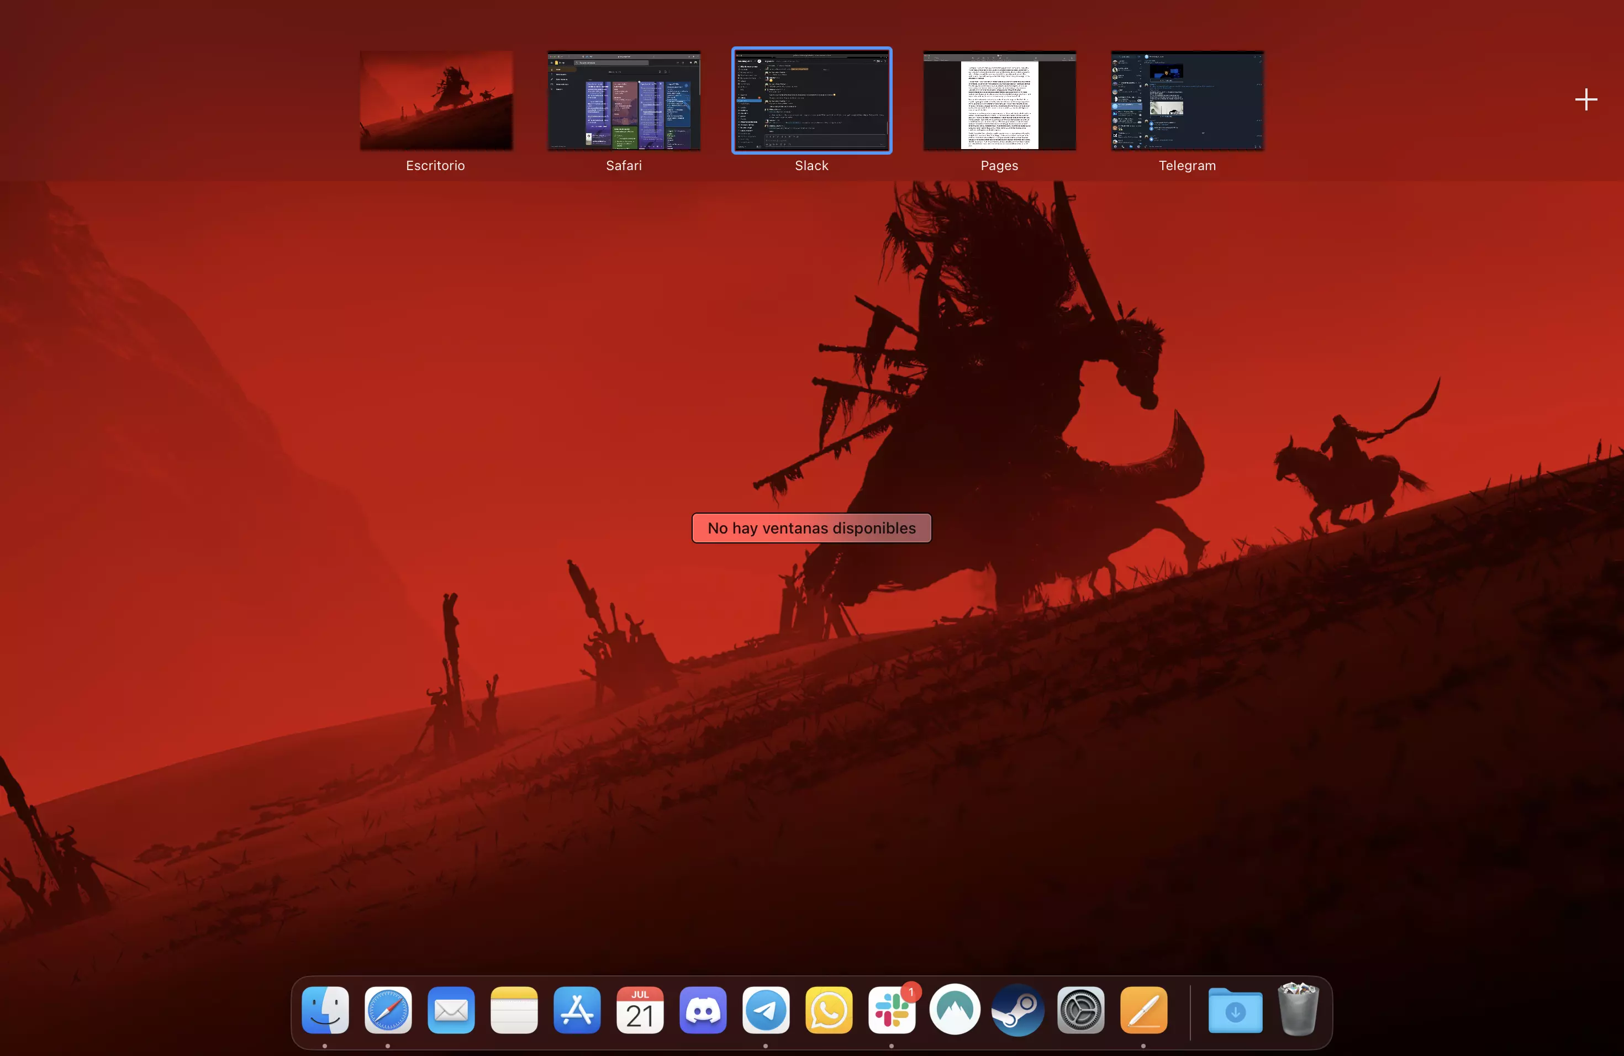This screenshot has width=1624, height=1056.
Task: Open System Settings gear icon
Action: point(1081,1010)
